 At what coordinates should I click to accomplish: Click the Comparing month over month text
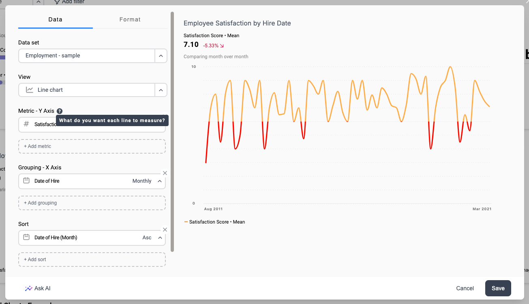pyautogui.click(x=216, y=57)
